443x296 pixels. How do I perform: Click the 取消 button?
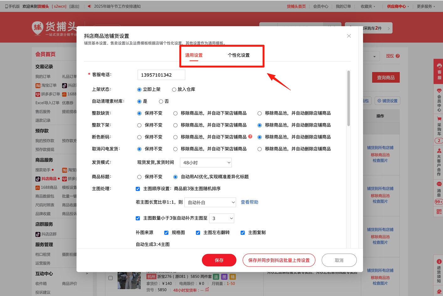tap(339, 260)
